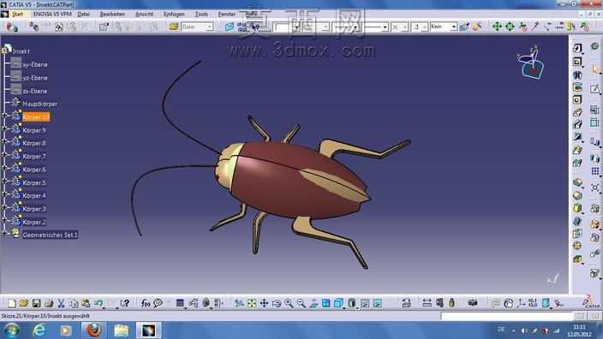Click the Zoom In magnifier icon
The width and height of the screenshot is (603, 339).
(x=289, y=303)
